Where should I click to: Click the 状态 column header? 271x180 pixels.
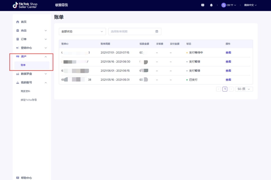click(188, 44)
